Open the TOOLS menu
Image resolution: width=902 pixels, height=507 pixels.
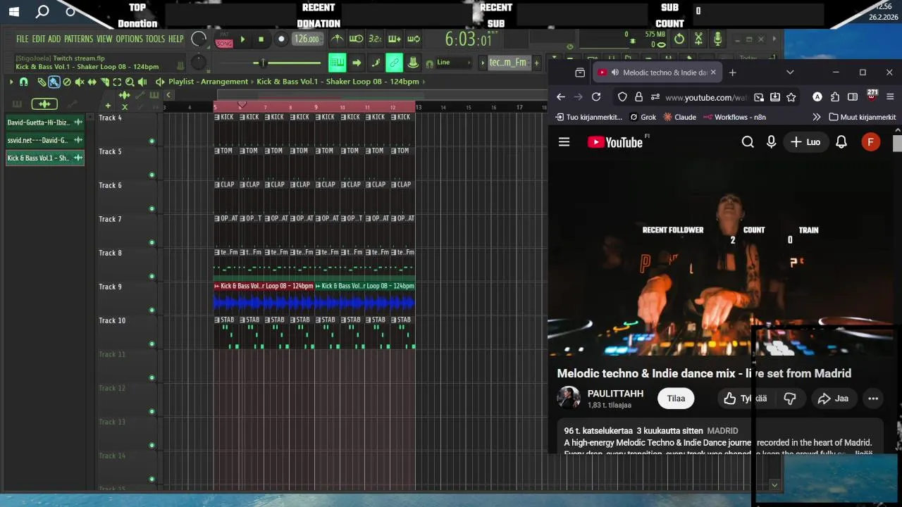[x=155, y=39]
